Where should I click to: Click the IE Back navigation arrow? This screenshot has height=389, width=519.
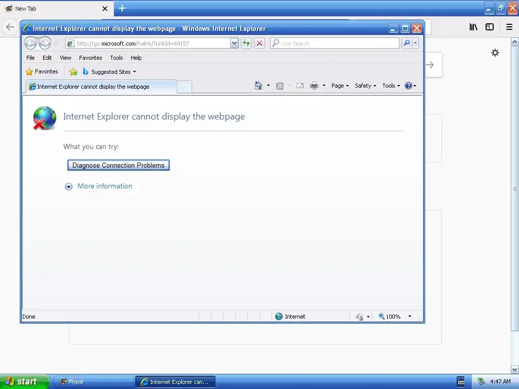[30, 43]
